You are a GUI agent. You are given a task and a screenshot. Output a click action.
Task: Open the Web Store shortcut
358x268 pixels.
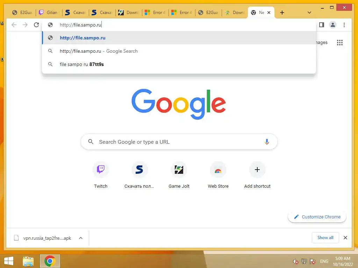coord(218,175)
